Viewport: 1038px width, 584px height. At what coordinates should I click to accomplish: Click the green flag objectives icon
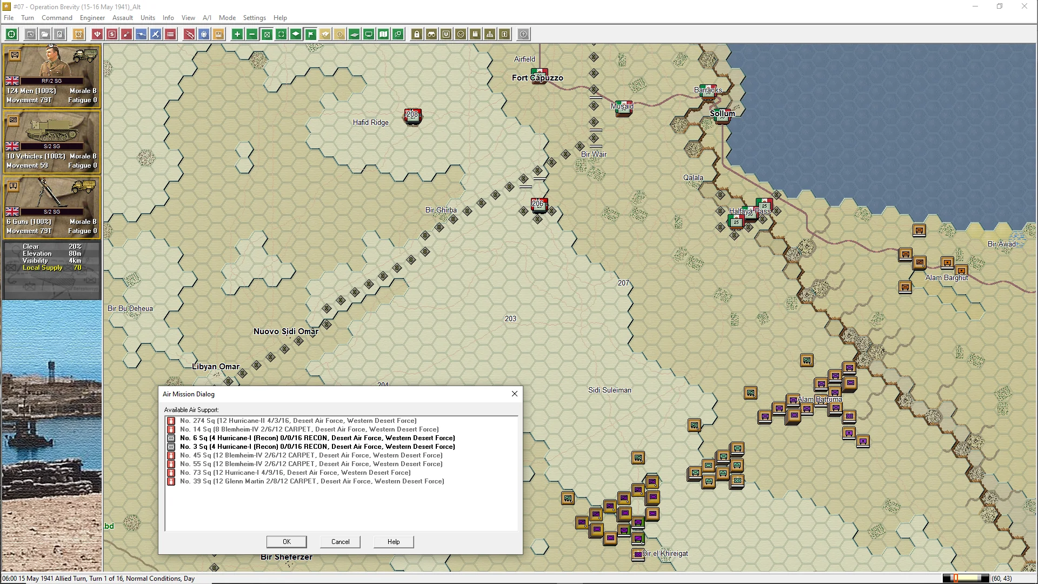tap(310, 34)
